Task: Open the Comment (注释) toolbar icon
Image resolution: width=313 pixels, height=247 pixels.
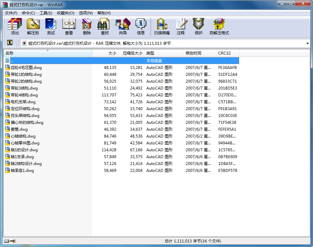Action: pyautogui.click(x=180, y=26)
